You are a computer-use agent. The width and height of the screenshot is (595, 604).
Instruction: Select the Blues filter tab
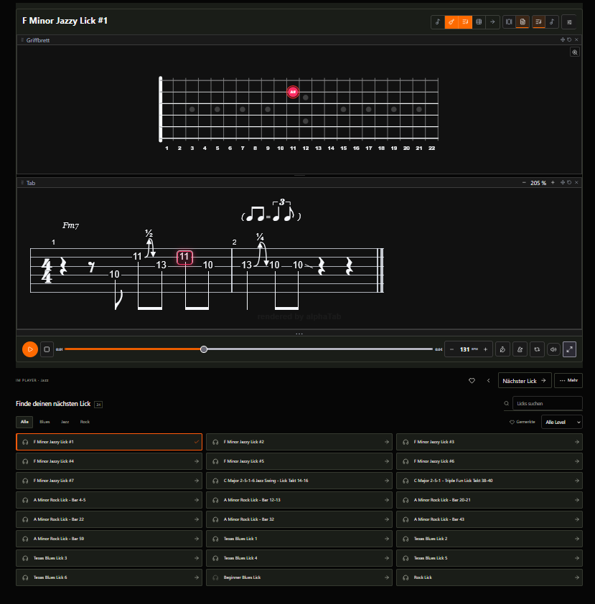[44, 422]
